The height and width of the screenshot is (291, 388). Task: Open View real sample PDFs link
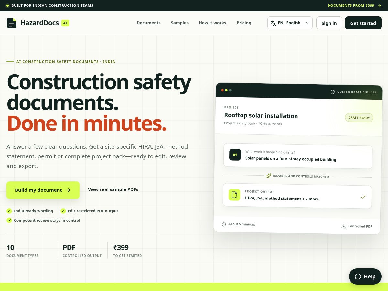[113, 189]
